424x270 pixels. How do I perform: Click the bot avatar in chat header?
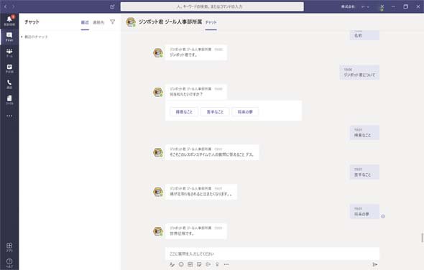click(x=131, y=22)
